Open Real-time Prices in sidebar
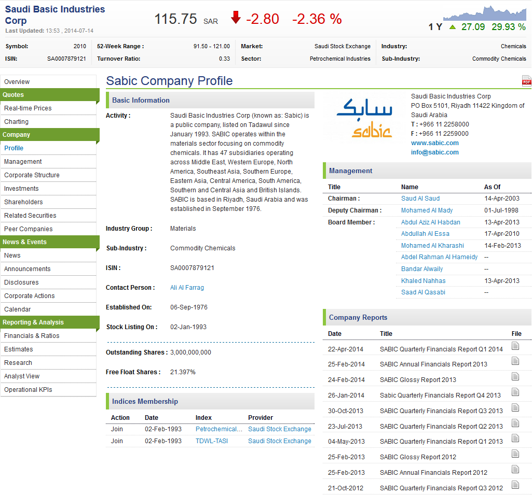The width and height of the screenshot is (532, 495). 48,108
